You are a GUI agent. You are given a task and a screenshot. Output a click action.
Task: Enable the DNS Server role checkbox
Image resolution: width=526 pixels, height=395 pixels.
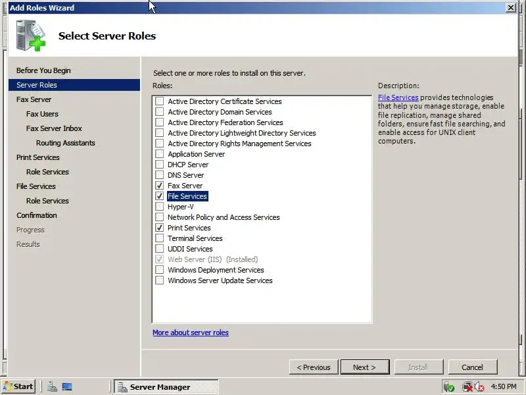click(160, 175)
